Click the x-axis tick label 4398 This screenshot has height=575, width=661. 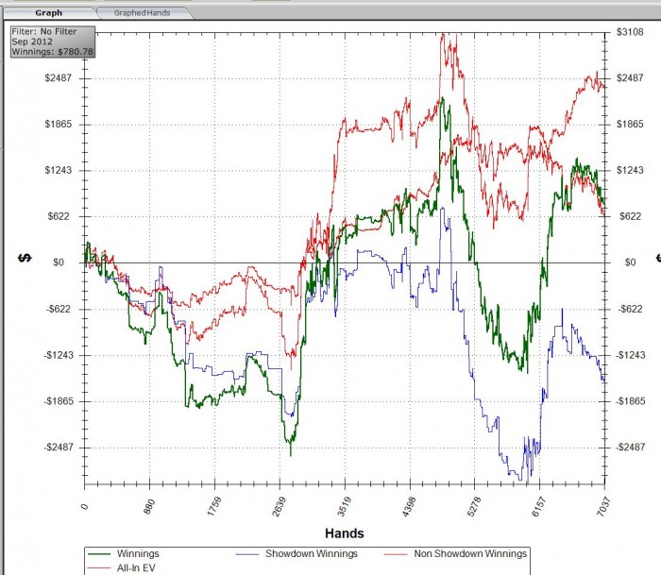[x=409, y=507]
